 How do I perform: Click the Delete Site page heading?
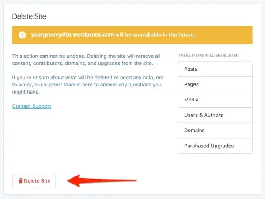[29, 17]
